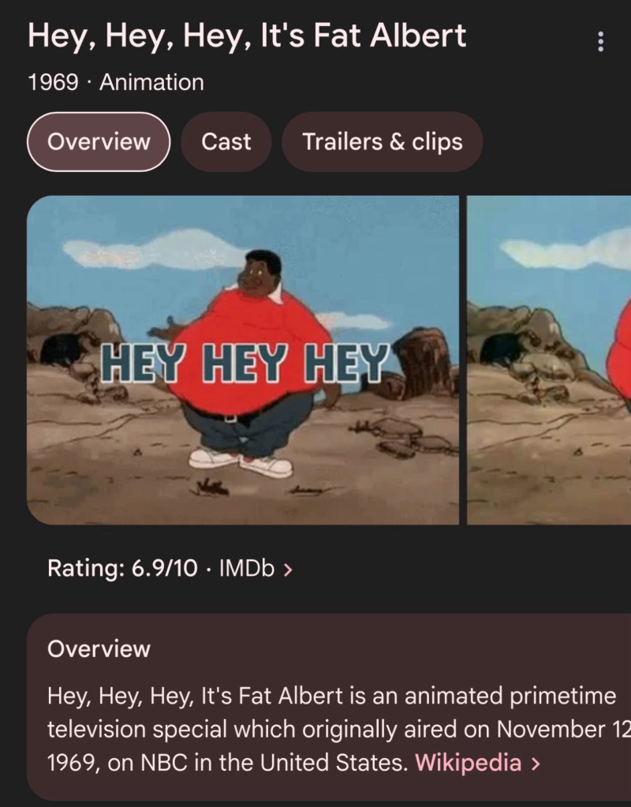631x807 pixels.
Task: Open the three-dot more options menu
Action: click(600, 41)
